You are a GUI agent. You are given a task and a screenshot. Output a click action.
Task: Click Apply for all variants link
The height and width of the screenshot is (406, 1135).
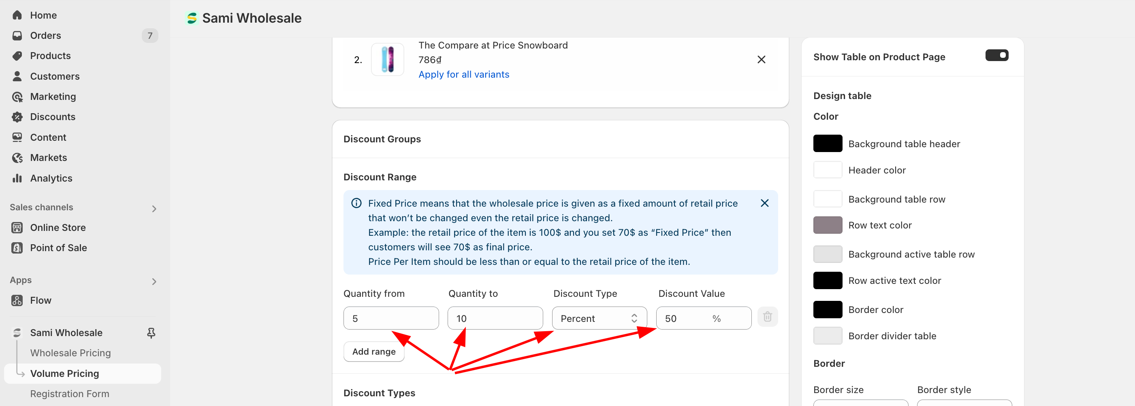(463, 74)
